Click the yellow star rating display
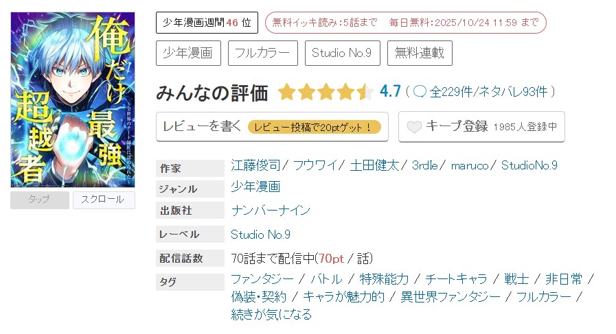The width and height of the screenshot is (616, 334). [x=326, y=92]
